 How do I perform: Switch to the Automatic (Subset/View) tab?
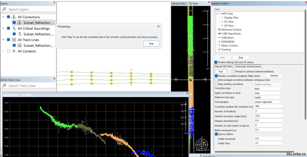pyautogui.click(x=248, y=66)
